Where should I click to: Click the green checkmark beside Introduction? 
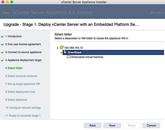pos(2,37)
